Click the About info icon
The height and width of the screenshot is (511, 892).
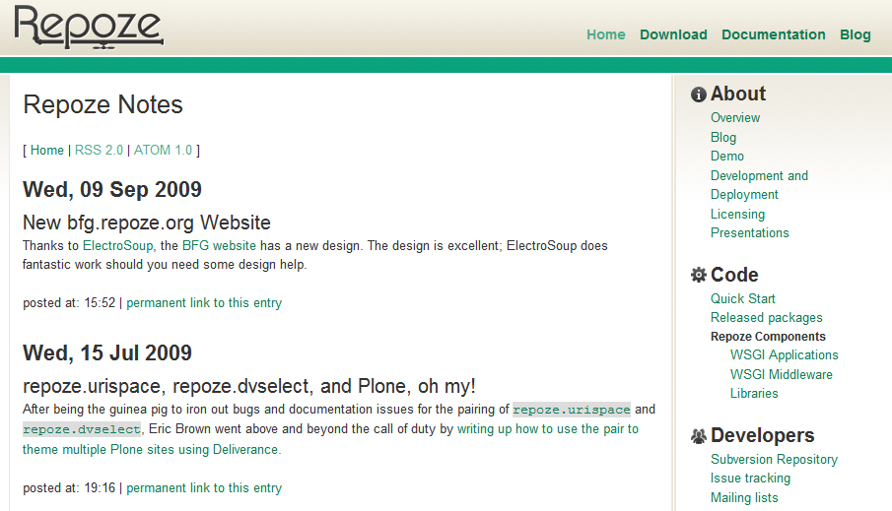point(699,95)
